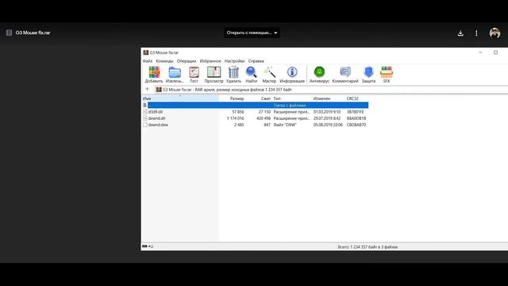This screenshot has height=286, width=508.
Task: Click the status bar total Всего text
Action: [x=368, y=247]
